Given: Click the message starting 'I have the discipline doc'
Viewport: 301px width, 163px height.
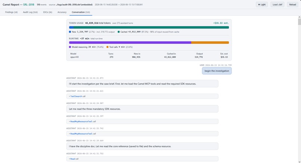Looking at the screenshot, I should tap(142, 146).
